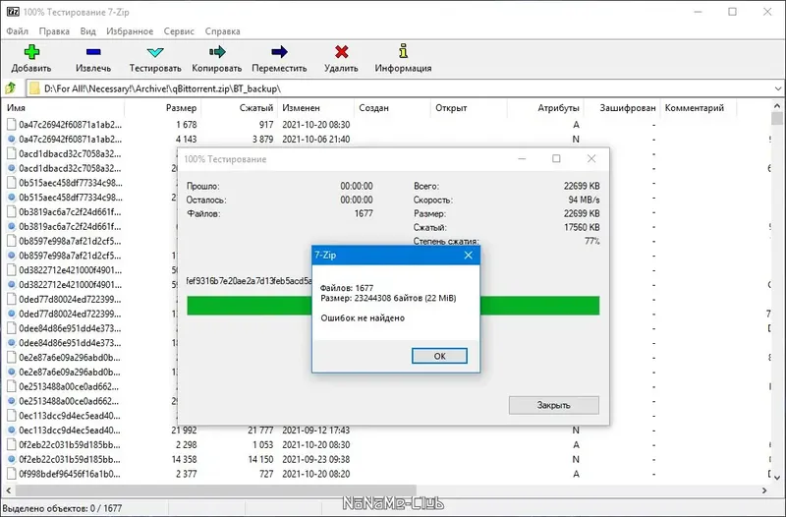The height and width of the screenshot is (517, 786).
Task: Click the green testing progress bar
Action: pos(393,306)
